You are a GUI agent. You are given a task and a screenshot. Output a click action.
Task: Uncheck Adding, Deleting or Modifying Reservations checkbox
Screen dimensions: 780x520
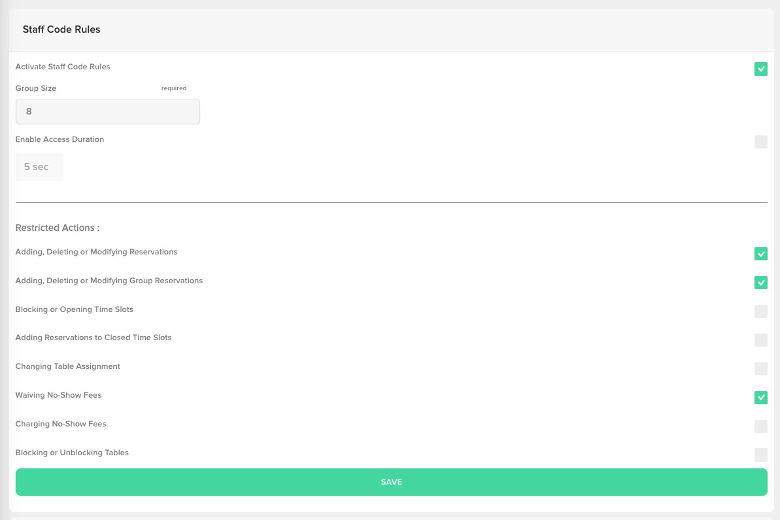(760, 254)
